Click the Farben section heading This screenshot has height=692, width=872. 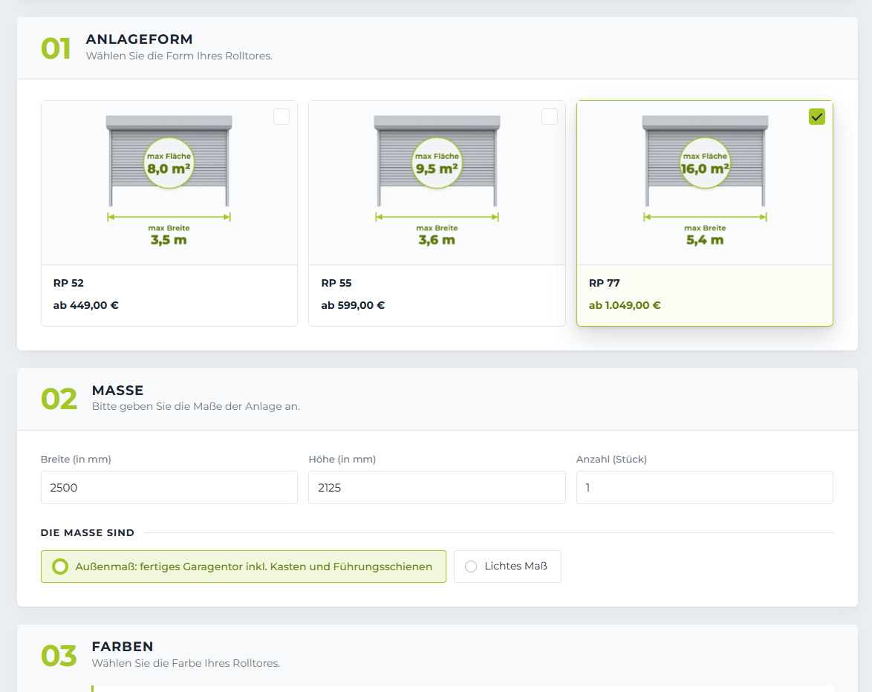(x=123, y=647)
